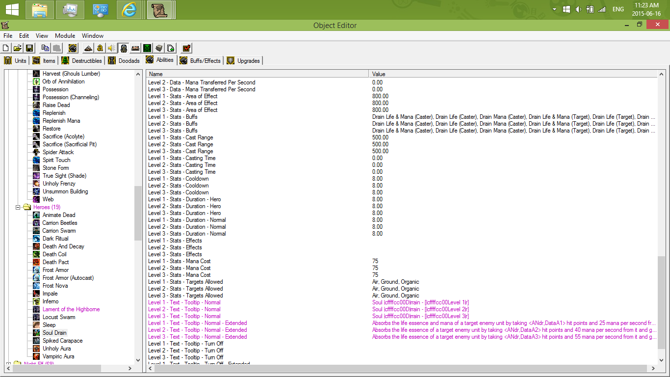Open the Campaign Editor icon
670x377 pixels.
(x=135, y=48)
